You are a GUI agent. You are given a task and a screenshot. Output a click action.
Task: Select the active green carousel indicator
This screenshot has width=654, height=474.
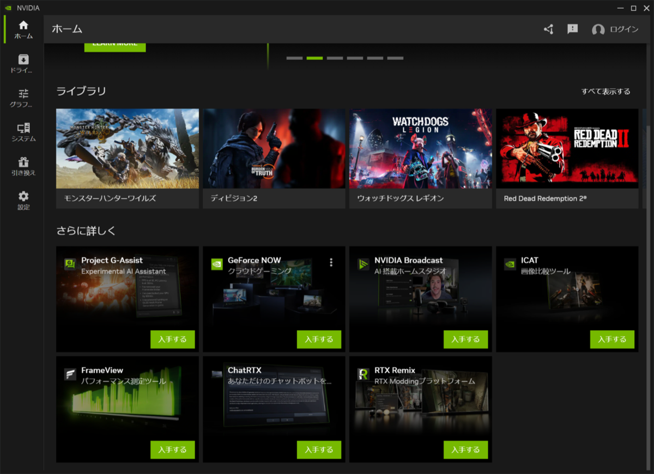tap(314, 58)
